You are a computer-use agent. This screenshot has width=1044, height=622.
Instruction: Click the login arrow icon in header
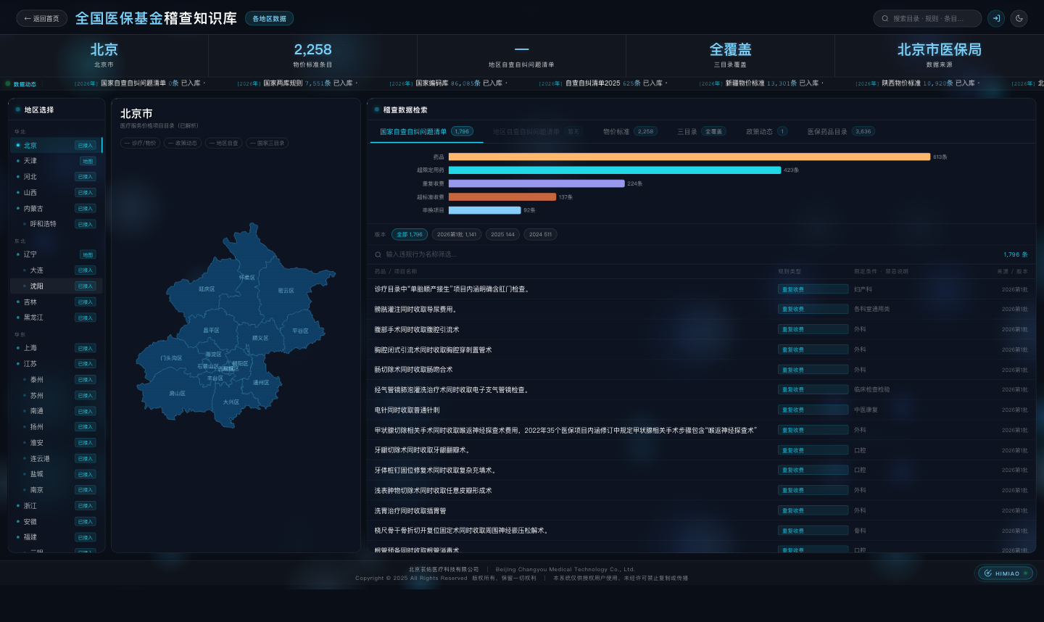996,18
